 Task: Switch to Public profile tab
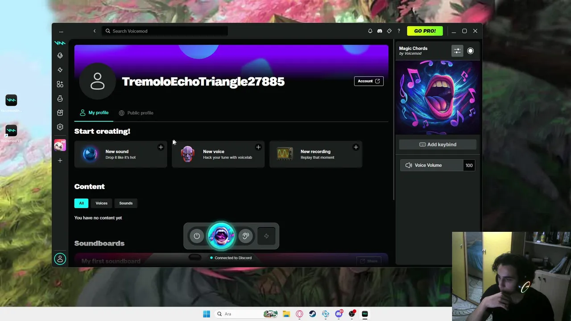point(136,113)
